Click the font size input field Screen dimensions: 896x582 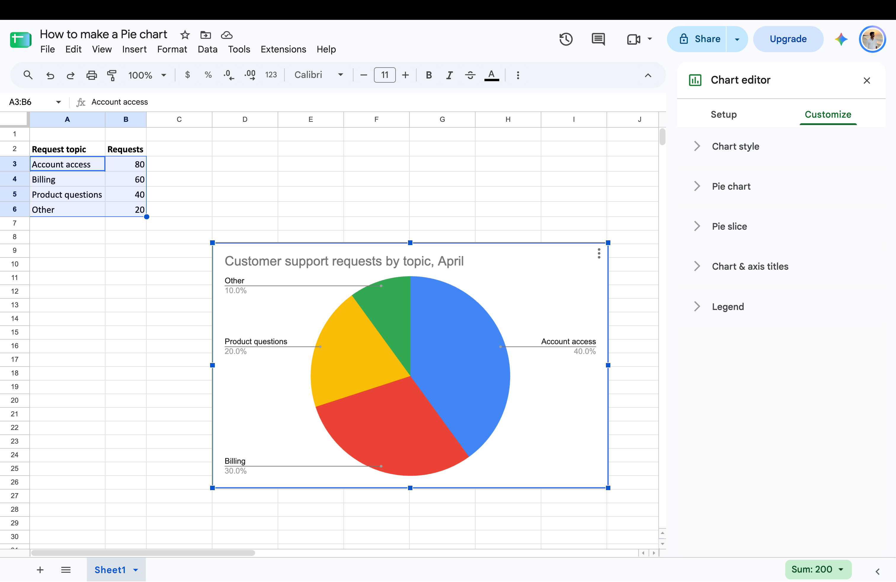[384, 75]
